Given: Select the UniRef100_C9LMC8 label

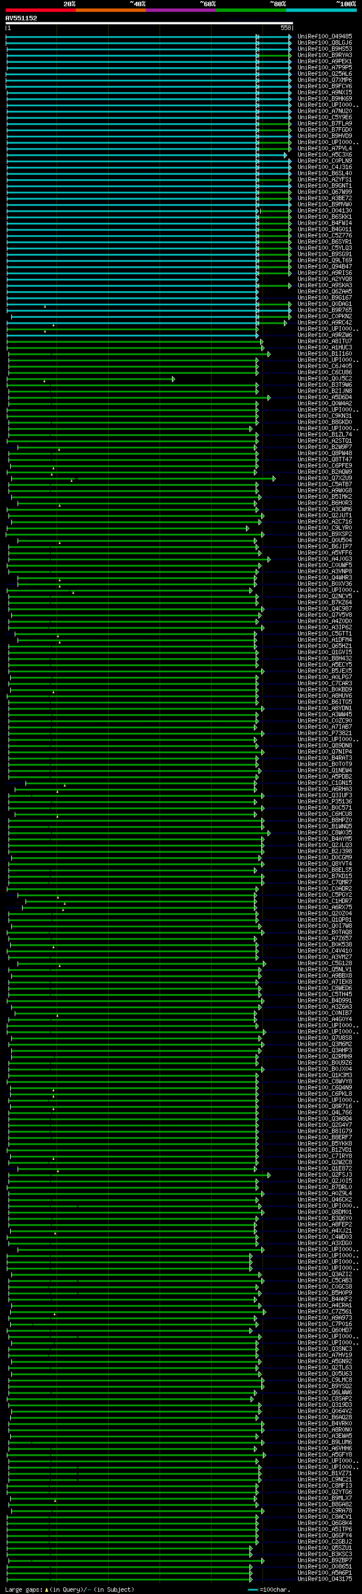Looking at the screenshot, I should [325, 1379].
